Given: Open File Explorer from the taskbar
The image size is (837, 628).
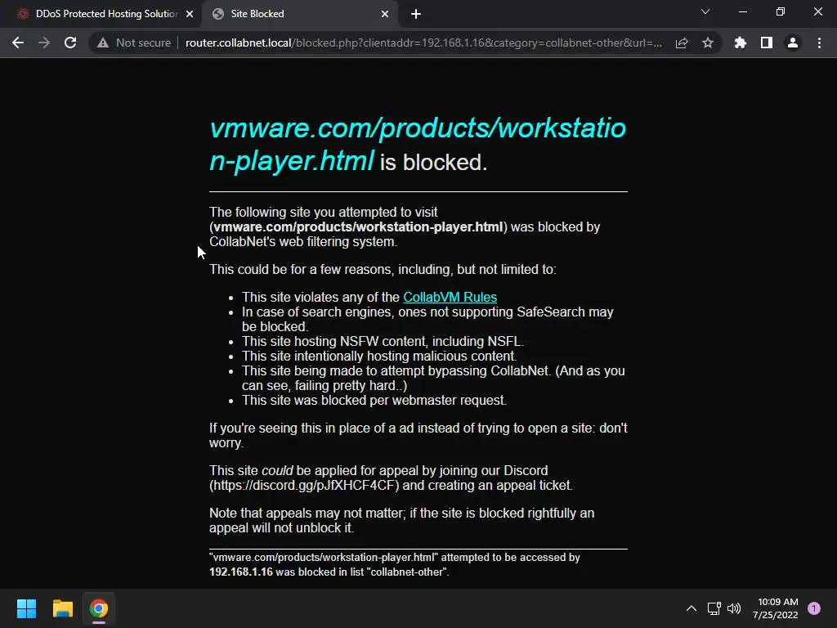Looking at the screenshot, I should 62,608.
